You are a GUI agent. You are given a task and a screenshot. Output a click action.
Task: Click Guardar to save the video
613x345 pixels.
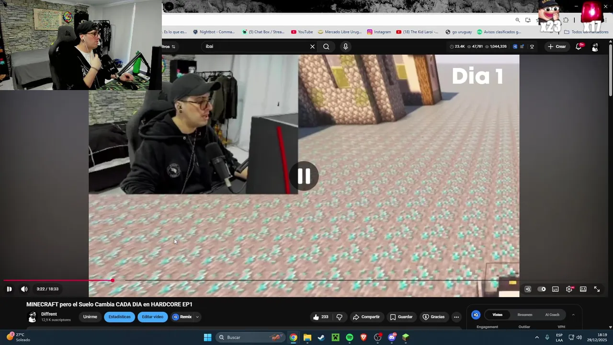(x=401, y=317)
